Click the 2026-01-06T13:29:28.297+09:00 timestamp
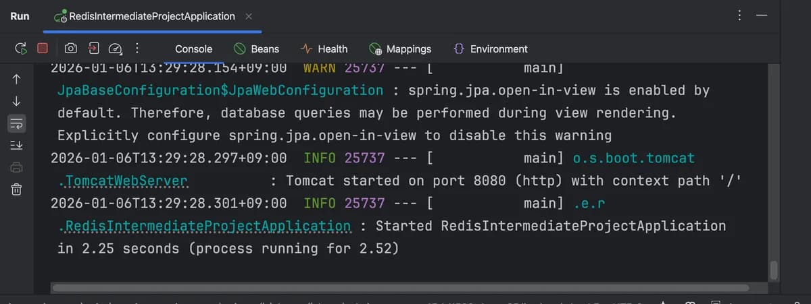 pyautogui.click(x=169, y=158)
